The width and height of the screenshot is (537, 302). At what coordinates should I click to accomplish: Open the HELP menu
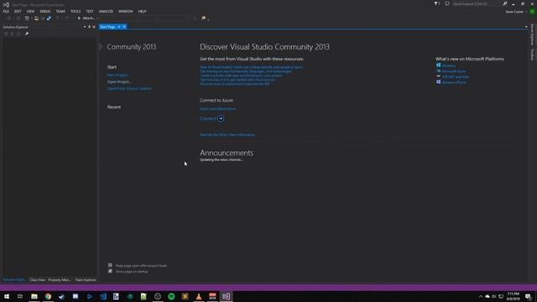tap(142, 11)
